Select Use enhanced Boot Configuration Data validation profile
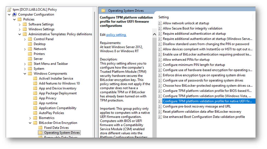Image resolution: width=267 pixels, height=149 pixels. coord(204,117)
